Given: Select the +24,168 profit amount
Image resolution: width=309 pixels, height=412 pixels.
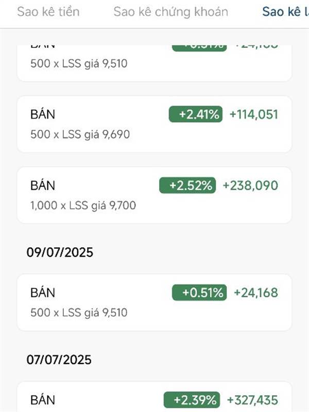Looking at the screenshot, I should pos(256,293).
